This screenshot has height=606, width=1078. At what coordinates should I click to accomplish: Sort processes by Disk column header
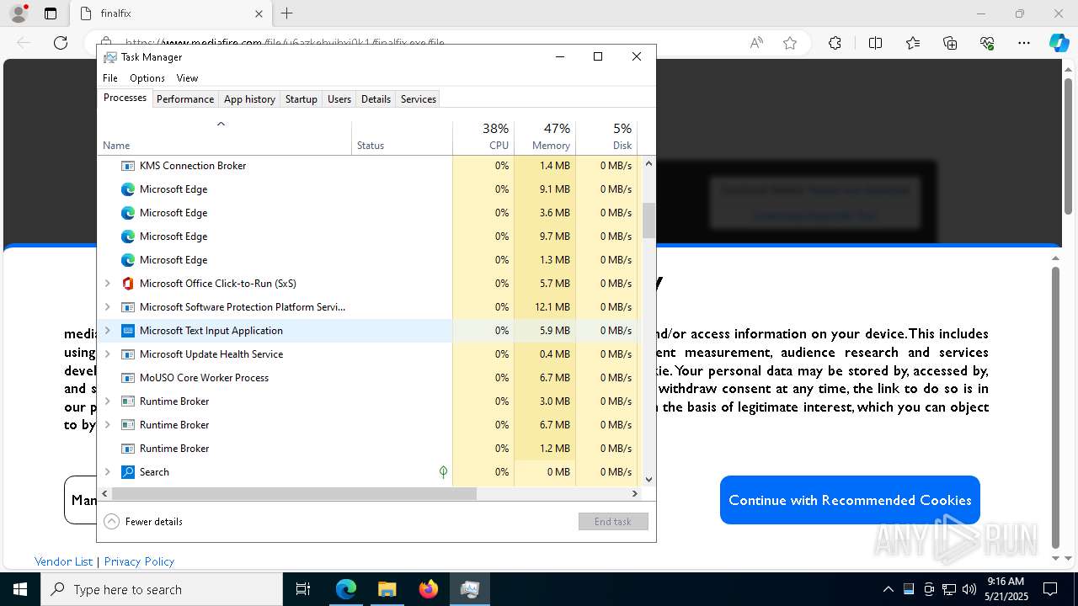(x=606, y=136)
